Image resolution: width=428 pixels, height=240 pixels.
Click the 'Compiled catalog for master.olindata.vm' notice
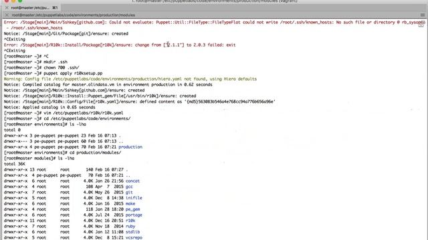tap(108, 85)
